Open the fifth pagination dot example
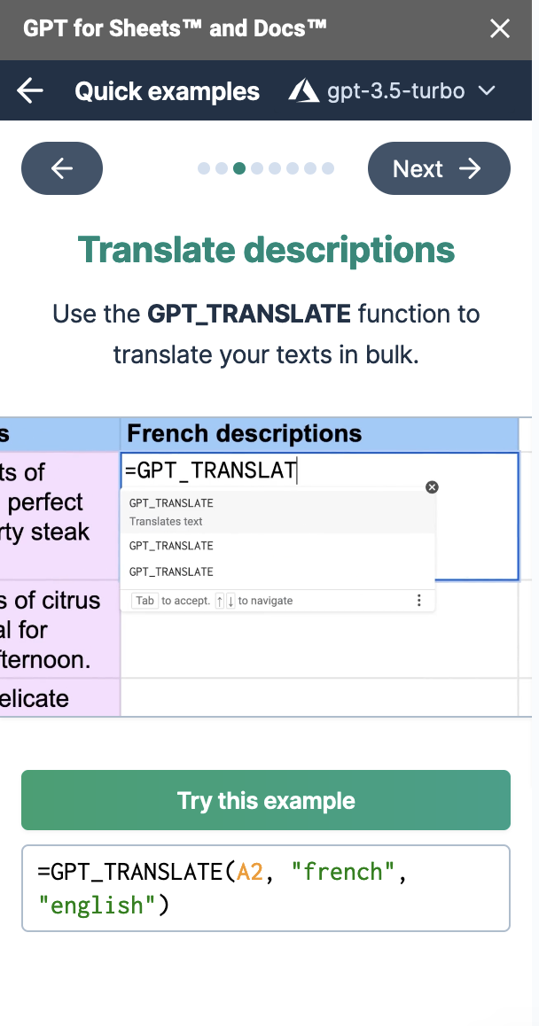Viewport: 539px width, 1026px height. click(275, 168)
